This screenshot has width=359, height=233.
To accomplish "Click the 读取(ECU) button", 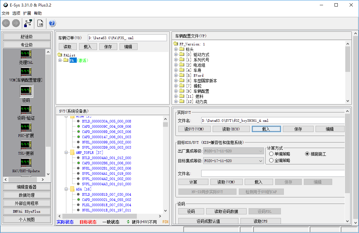I will pyautogui.click(x=231, y=129).
